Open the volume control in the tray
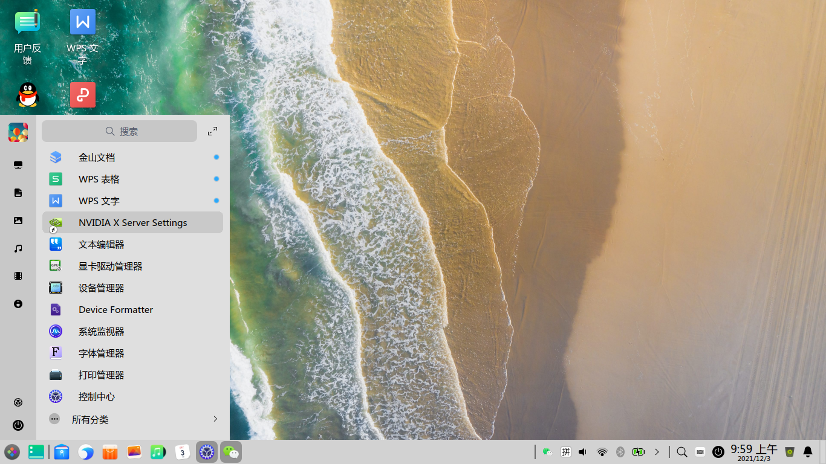The width and height of the screenshot is (826, 464). [582, 452]
